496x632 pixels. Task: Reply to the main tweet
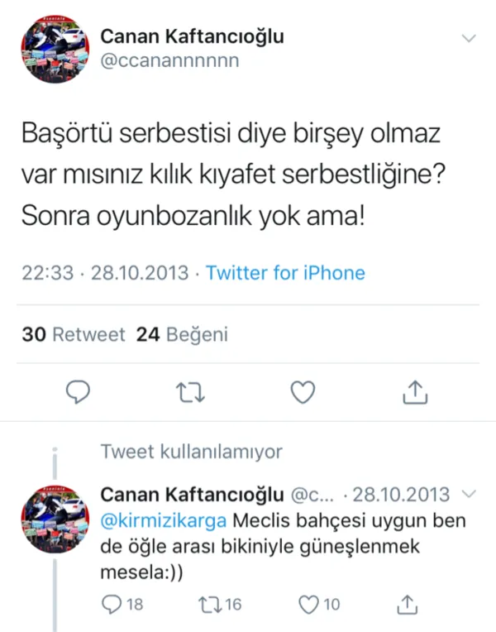pos(78,391)
